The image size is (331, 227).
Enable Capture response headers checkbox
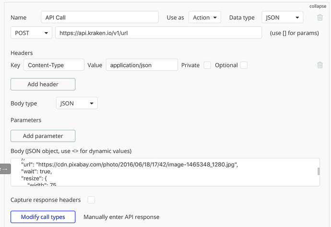pyautogui.click(x=91, y=200)
